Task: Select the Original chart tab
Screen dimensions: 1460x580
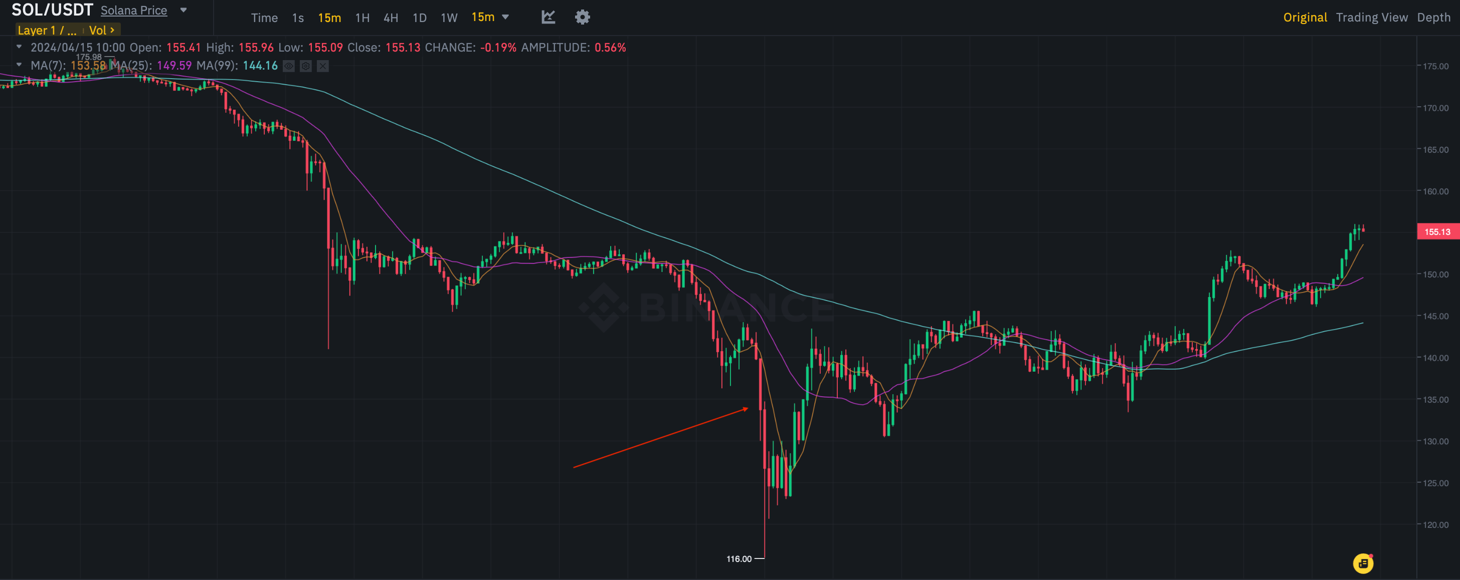Action: tap(1305, 18)
